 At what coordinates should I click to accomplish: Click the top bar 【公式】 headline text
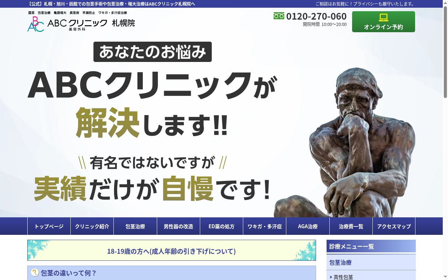tap(111, 4)
